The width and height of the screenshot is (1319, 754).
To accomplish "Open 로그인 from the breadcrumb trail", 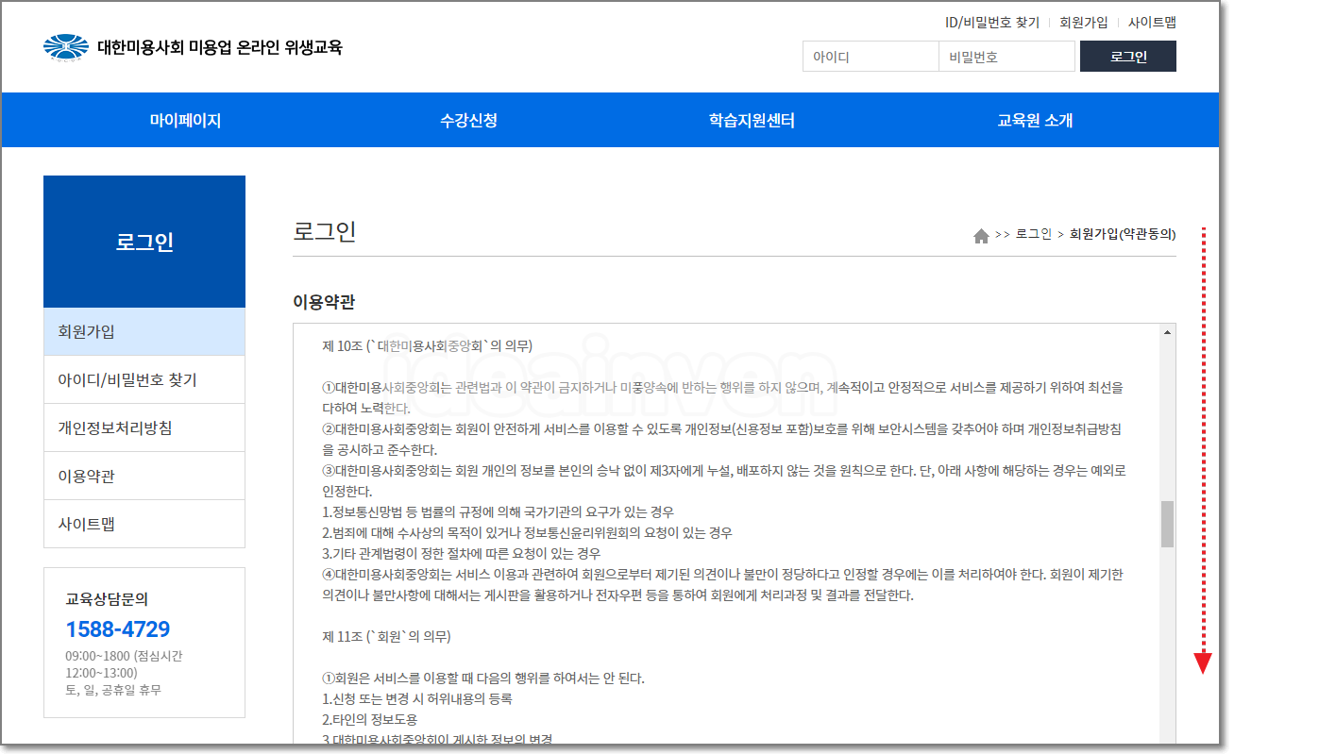I will coord(1033,234).
